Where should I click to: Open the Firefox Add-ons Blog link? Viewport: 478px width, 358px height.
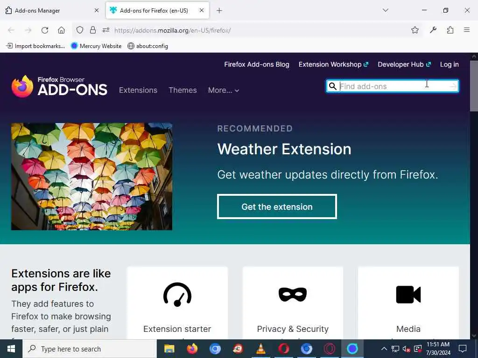pos(257,64)
